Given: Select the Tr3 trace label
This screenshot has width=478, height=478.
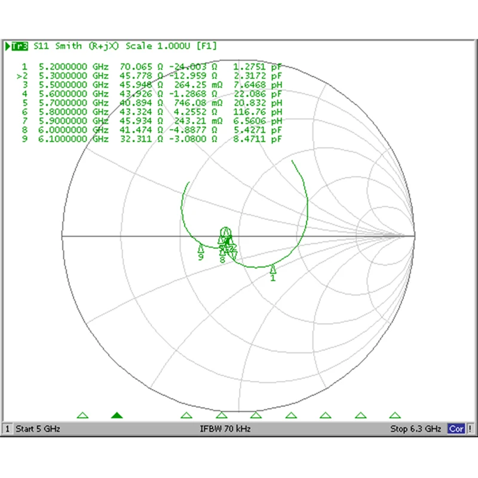Looking at the screenshot, I should tap(20, 47).
